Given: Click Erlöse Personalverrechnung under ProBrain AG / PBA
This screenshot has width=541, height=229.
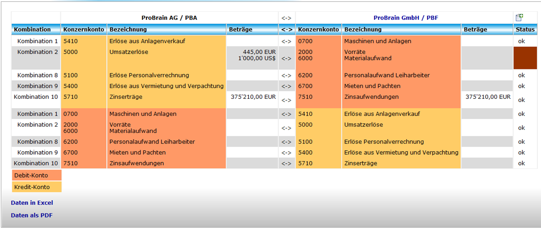Looking at the screenshot, I should [x=149, y=75].
